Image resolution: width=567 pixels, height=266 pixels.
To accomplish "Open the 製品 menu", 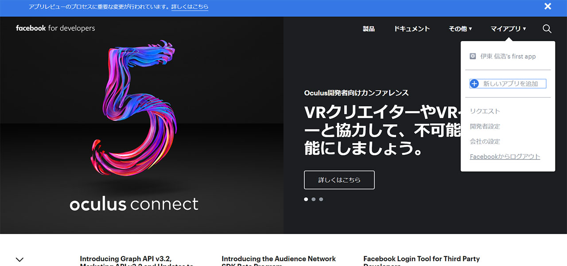I will [369, 29].
